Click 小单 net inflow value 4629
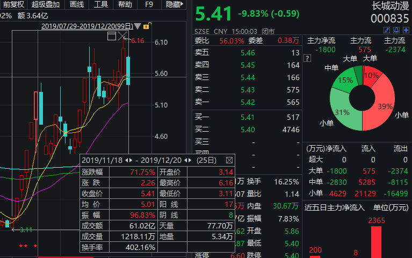The image size is (412, 258). [x=338, y=193]
